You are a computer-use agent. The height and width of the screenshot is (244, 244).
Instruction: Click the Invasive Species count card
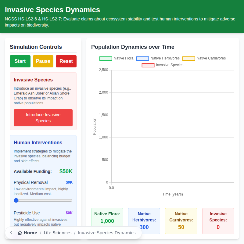point(218,221)
